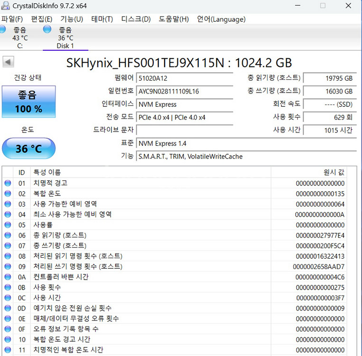
Task: Click status orb on row 0F 오류 정보 기록
Action: click(8, 329)
